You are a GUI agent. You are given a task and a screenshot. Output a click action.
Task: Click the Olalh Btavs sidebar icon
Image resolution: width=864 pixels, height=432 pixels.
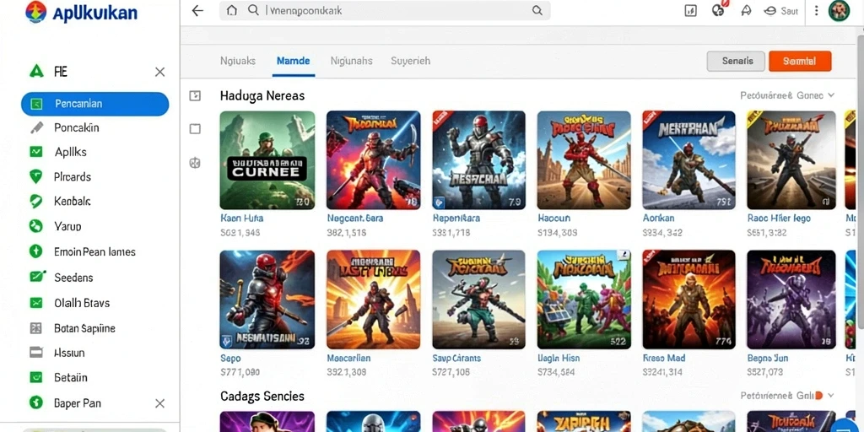coord(35,303)
